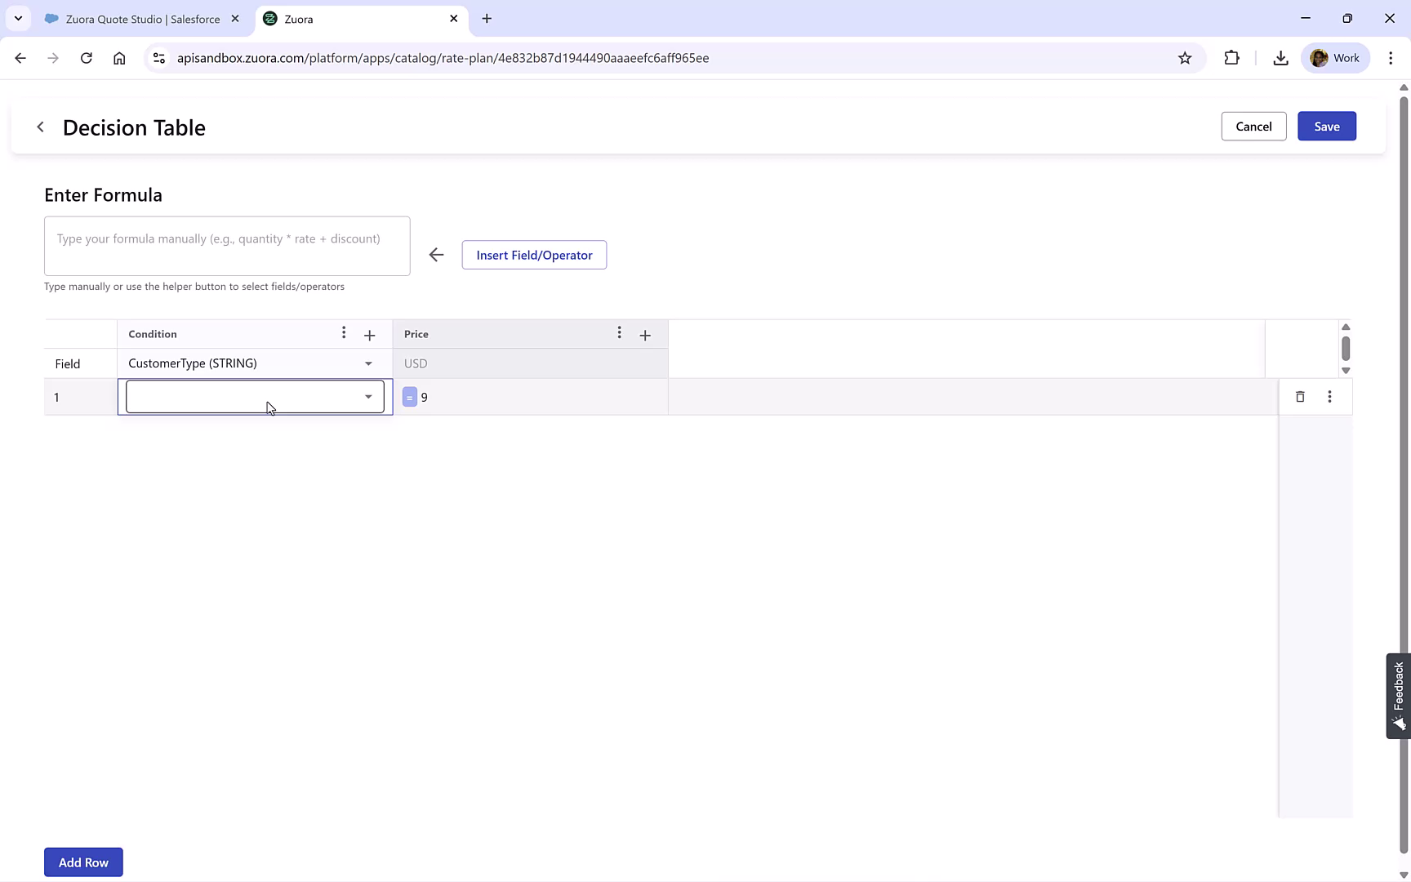
Task: Click the arrow icon pointing to the formula box
Action: pos(436,255)
